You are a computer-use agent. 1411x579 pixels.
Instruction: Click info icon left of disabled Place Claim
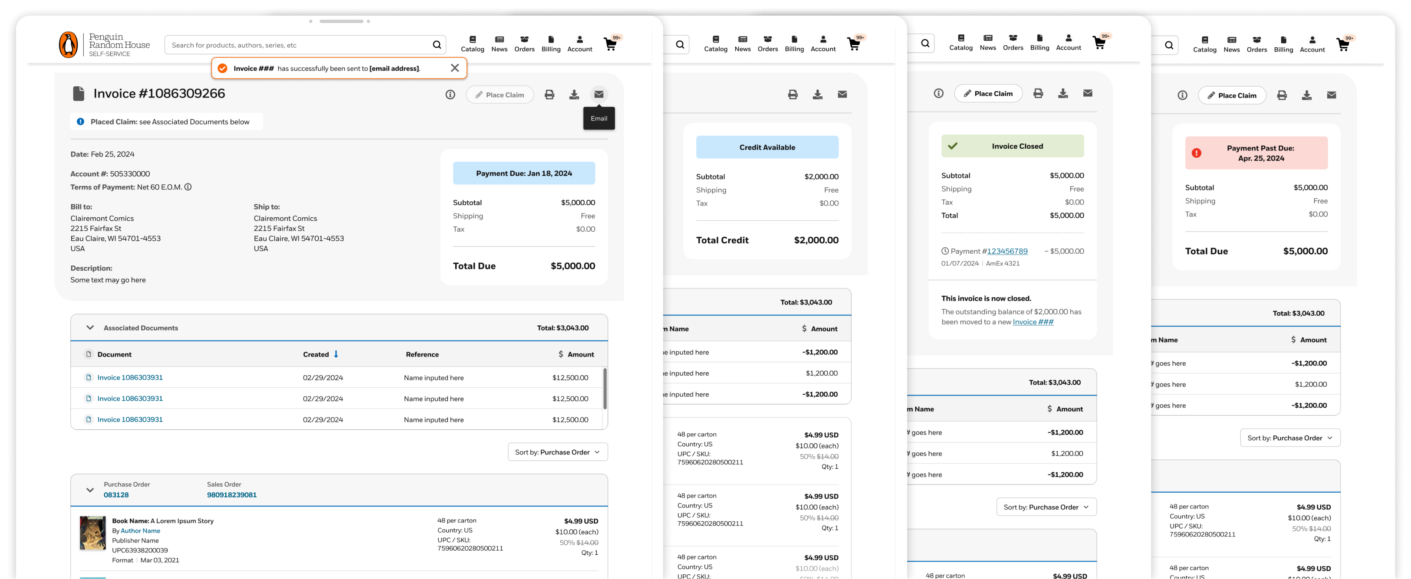coord(450,95)
